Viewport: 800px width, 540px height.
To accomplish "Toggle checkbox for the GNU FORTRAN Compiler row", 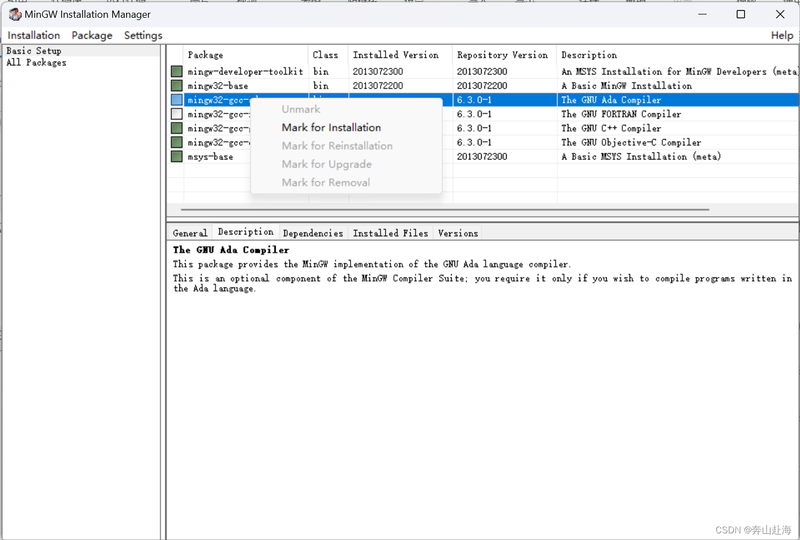I will (x=177, y=114).
